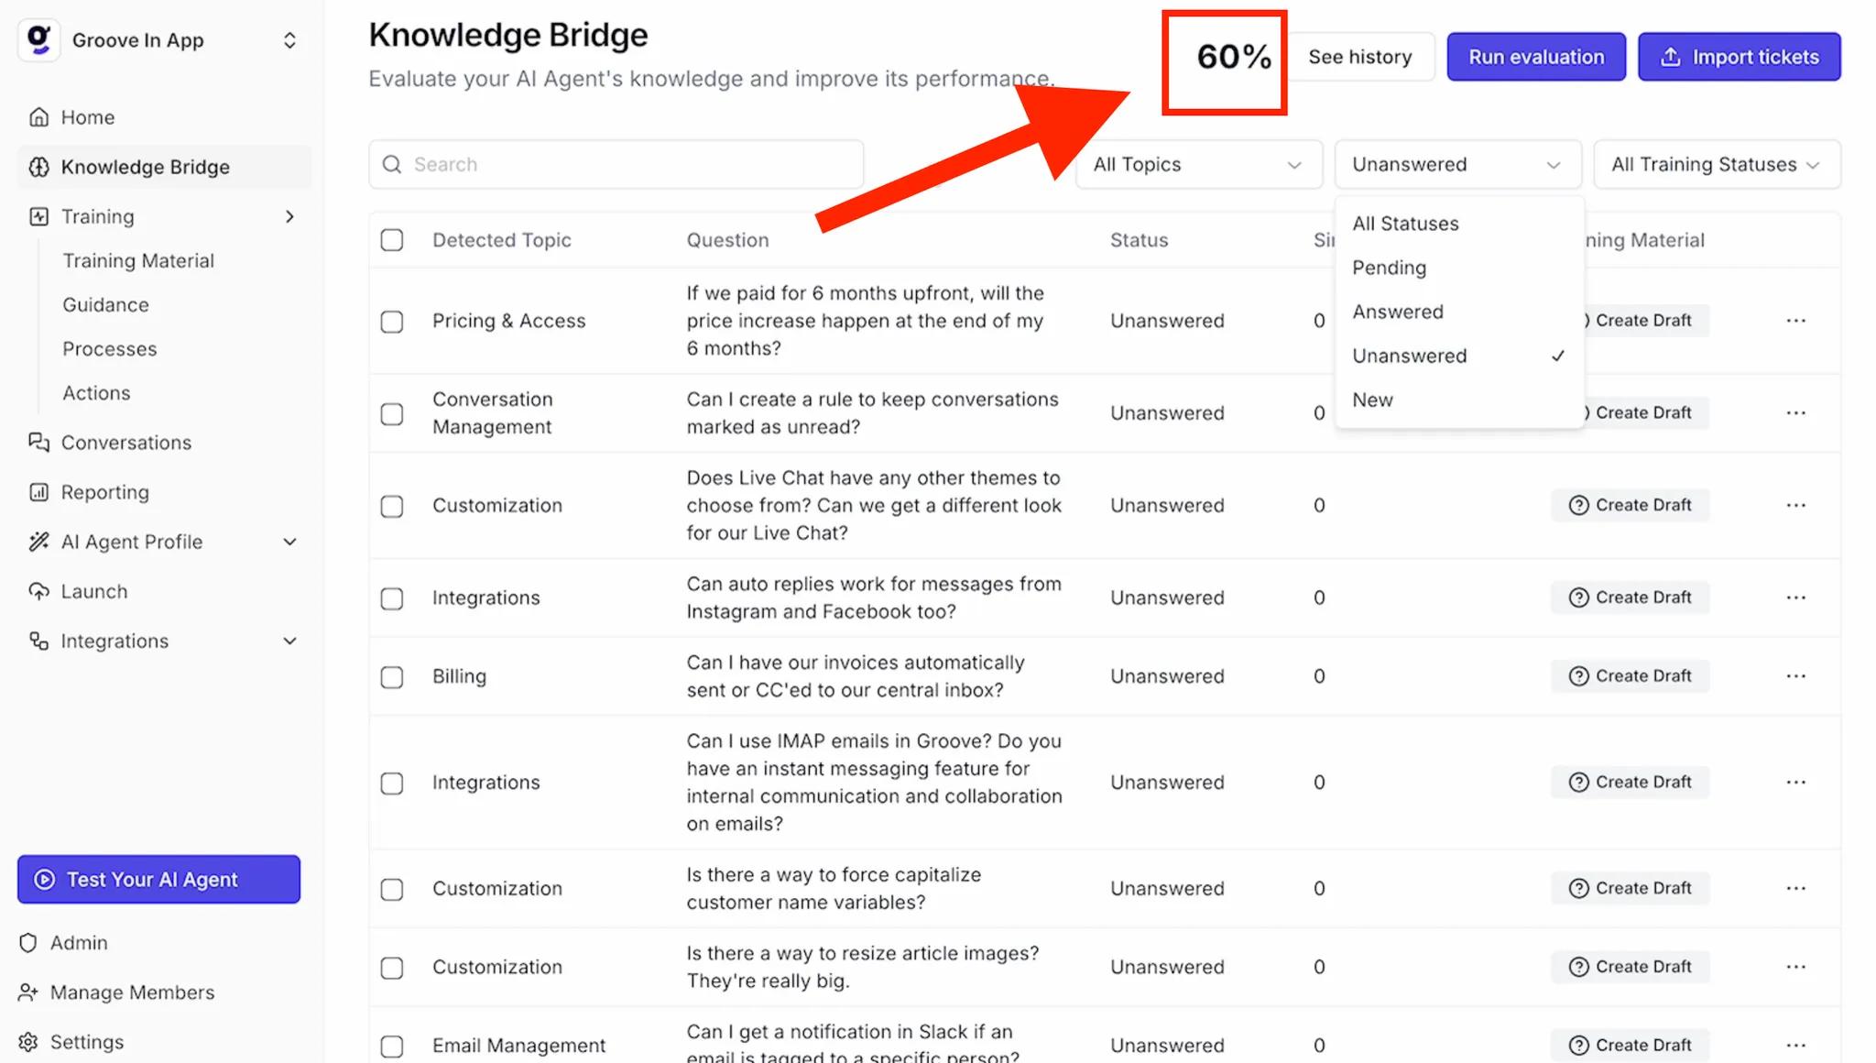Screen dimensions: 1876x1063
Task: Click the Conversations chat bubbles icon
Action: 38,443
